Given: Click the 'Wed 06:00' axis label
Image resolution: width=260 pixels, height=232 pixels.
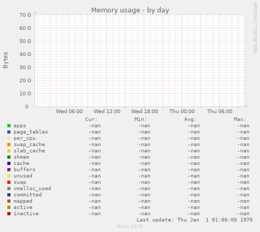Looking at the screenshot, I should (x=69, y=112).
